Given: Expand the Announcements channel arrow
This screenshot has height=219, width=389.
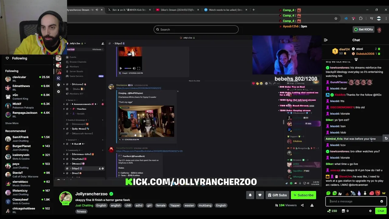Looking at the screenshot, I should coord(64,104).
